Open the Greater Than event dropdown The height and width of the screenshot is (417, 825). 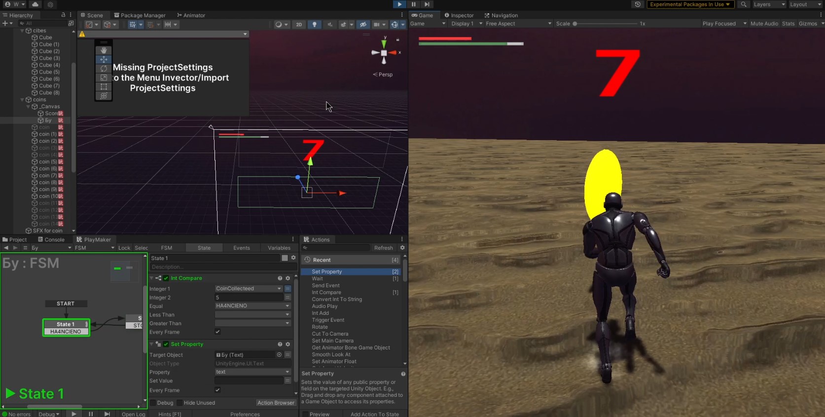(253, 323)
